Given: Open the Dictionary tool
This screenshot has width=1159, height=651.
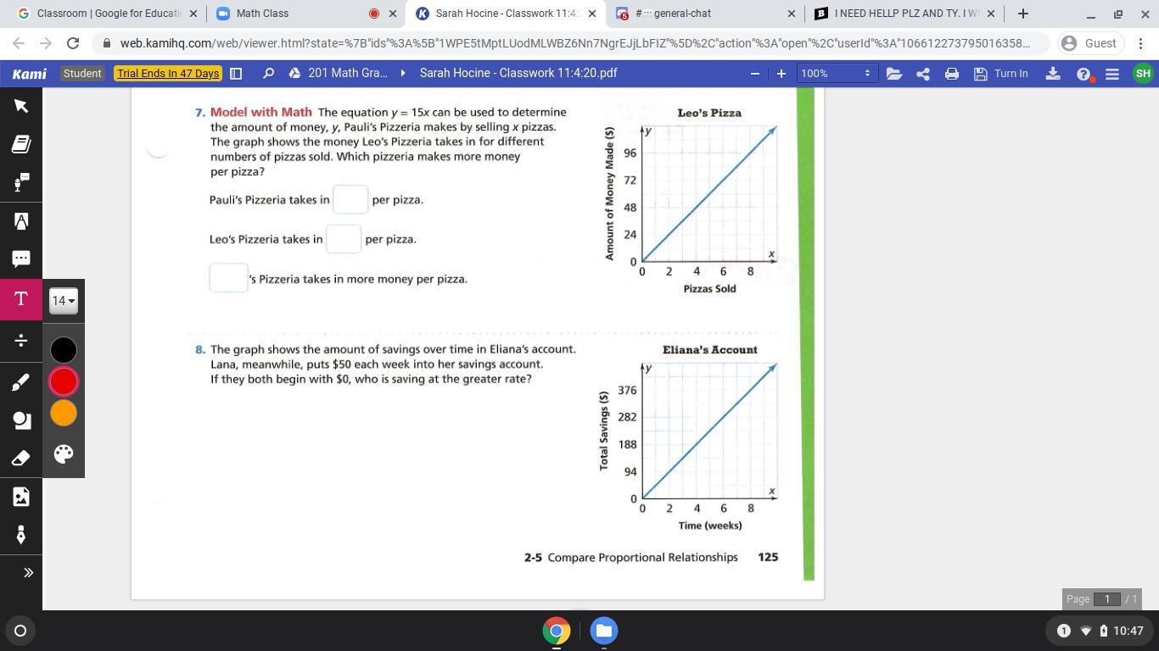Looking at the screenshot, I should point(21,144).
